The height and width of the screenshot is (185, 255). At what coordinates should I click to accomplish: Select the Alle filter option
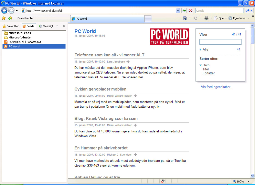point(205,50)
